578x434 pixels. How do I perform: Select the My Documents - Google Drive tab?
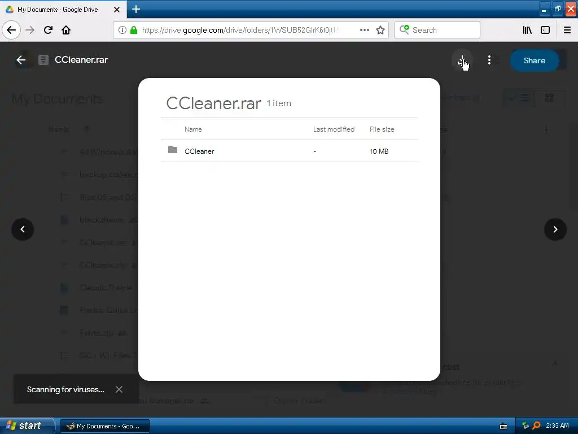point(58,9)
